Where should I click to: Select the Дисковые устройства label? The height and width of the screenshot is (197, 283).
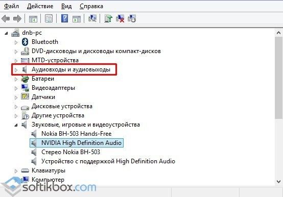[62, 106]
